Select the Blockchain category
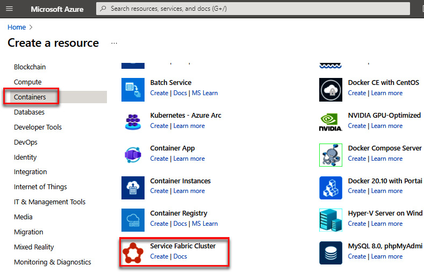Screen dimensions: 424x272 coord(30,67)
